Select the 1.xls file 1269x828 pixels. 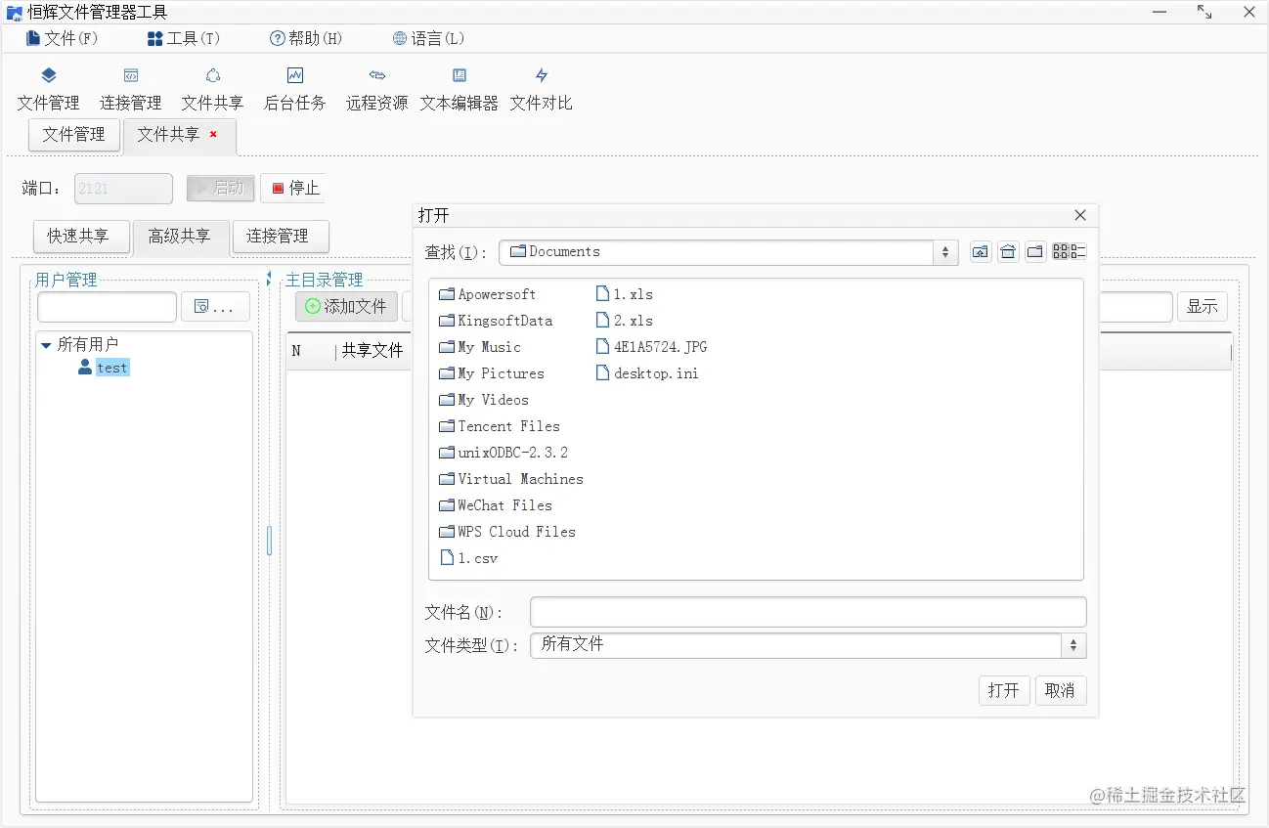click(x=625, y=294)
